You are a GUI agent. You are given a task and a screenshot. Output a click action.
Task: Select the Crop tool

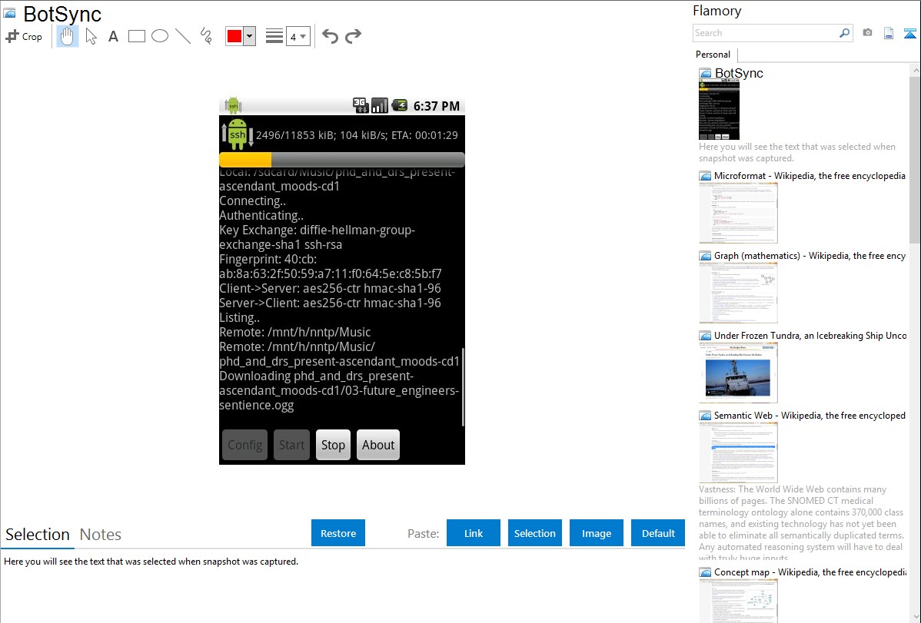[x=24, y=36]
